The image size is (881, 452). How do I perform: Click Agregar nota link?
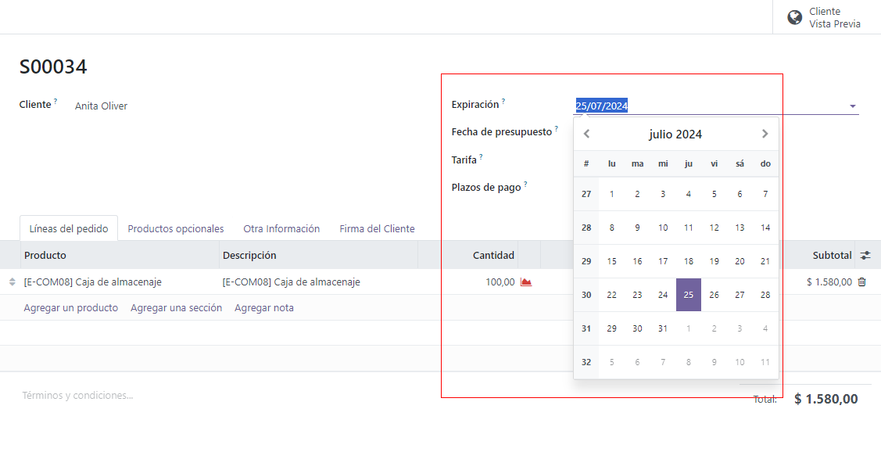264,308
